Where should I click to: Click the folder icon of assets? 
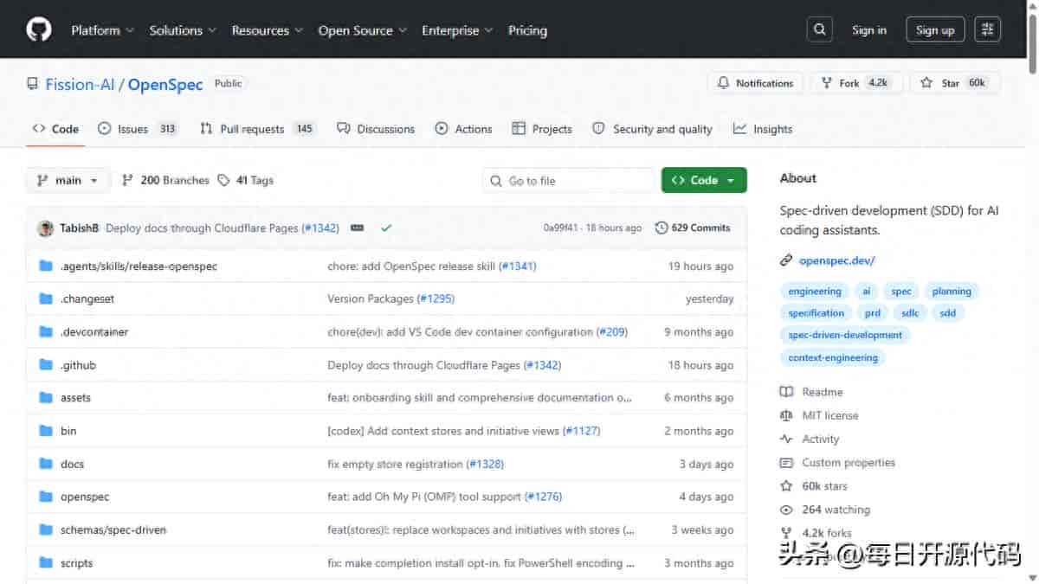point(46,397)
